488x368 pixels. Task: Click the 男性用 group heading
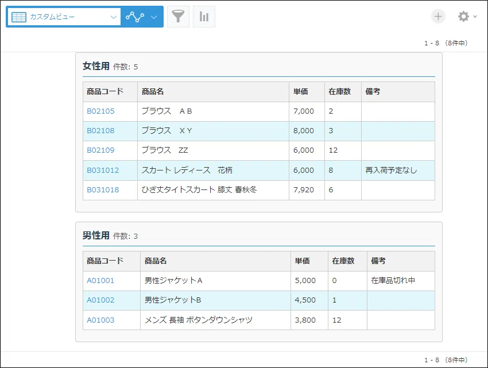[x=96, y=235]
